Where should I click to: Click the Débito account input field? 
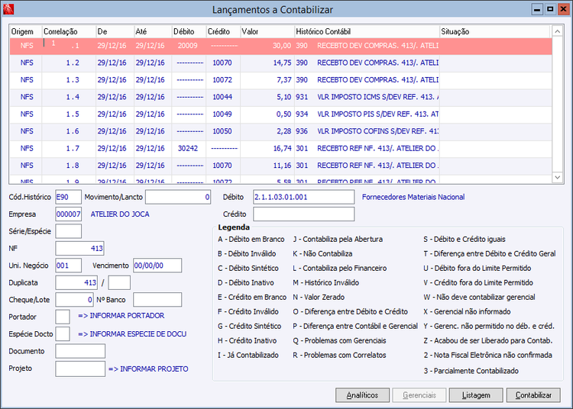click(x=303, y=197)
